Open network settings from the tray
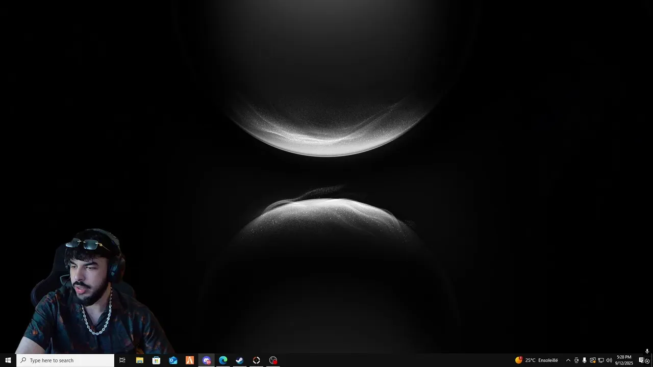 [601, 360]
